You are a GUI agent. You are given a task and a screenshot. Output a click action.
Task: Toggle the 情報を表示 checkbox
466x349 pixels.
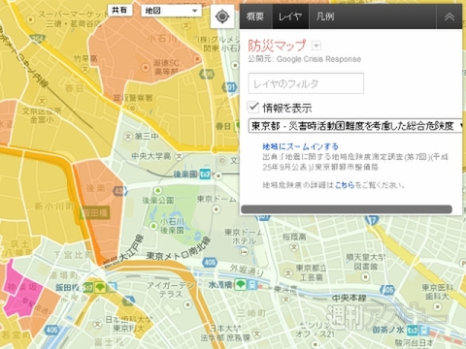pyautogui.click(x=253, y=107)
